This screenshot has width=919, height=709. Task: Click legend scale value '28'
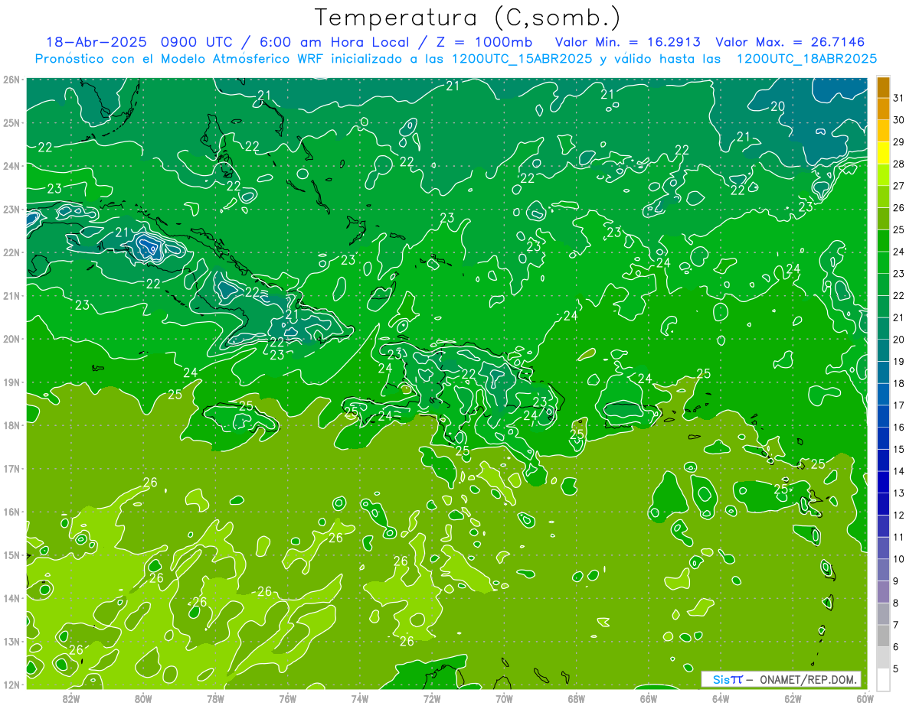(898, 164)
